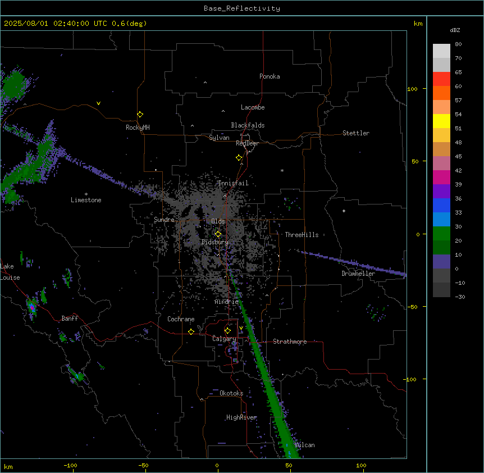
Task: Click the dBZ legend heading
Action: coord(455,30)
